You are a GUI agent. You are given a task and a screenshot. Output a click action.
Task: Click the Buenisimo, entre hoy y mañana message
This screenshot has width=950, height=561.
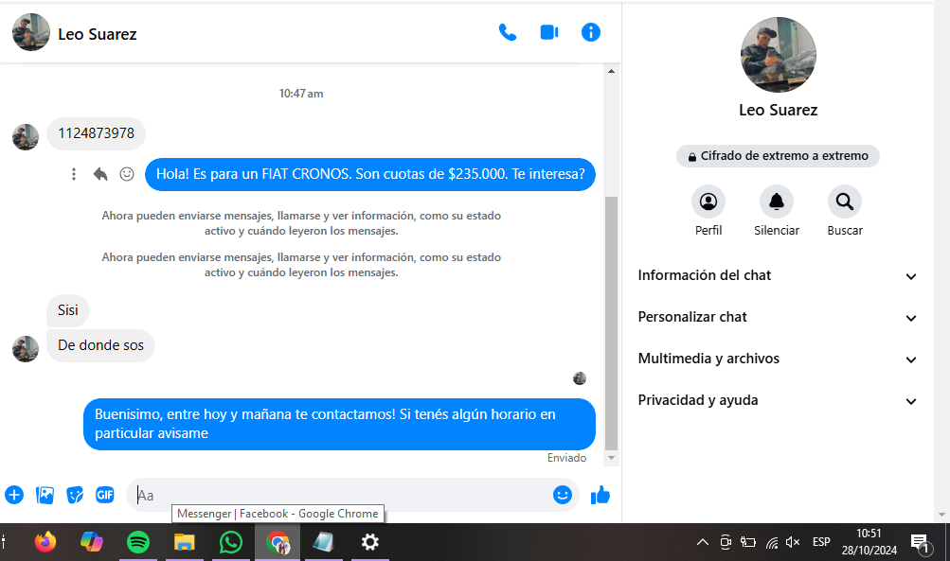(x=339, y=424)
